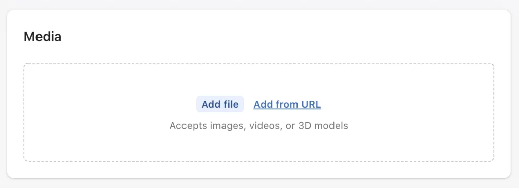Click empty drop zone area right of Add from URL
Viewport: 519px width, 188px height.
(407, 104)
